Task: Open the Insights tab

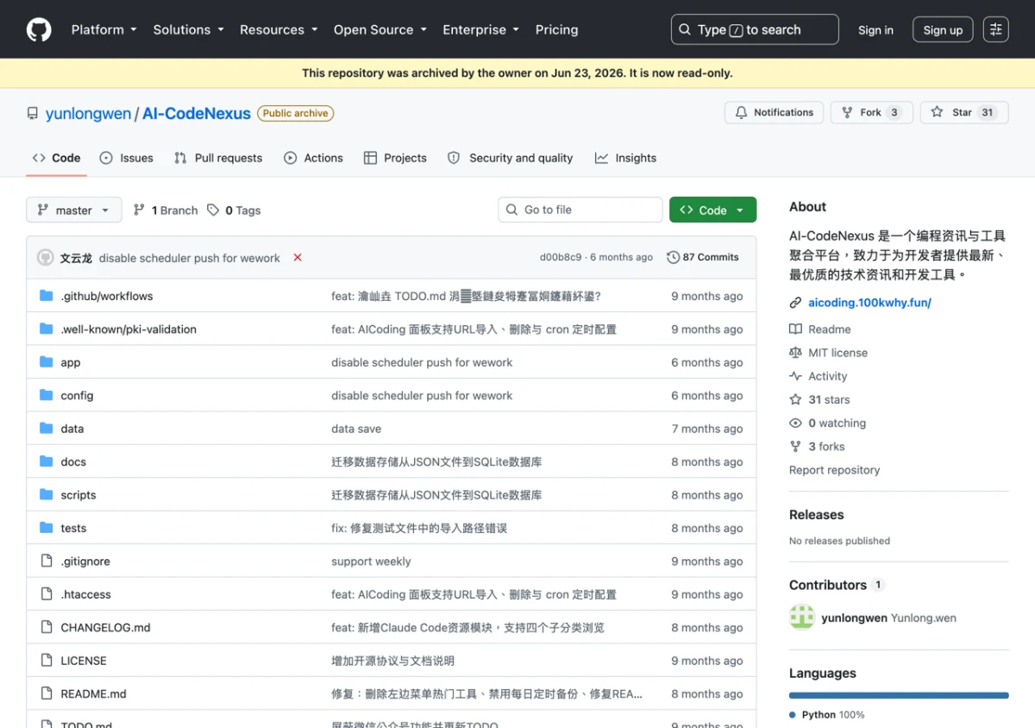Action: (x=626, y=158)
